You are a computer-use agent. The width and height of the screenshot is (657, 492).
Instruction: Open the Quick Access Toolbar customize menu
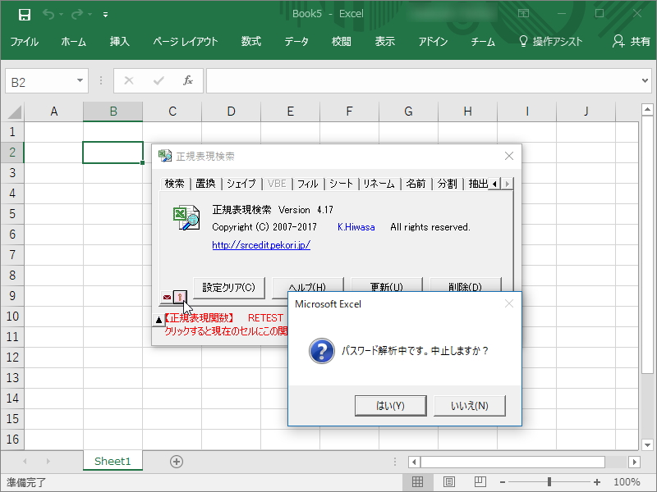pos(104,14)
